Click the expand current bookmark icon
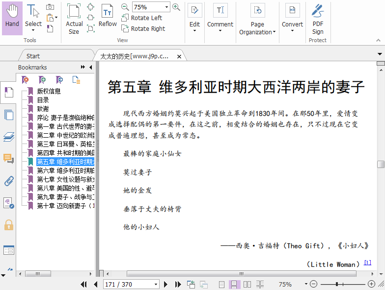 [76, 80]
